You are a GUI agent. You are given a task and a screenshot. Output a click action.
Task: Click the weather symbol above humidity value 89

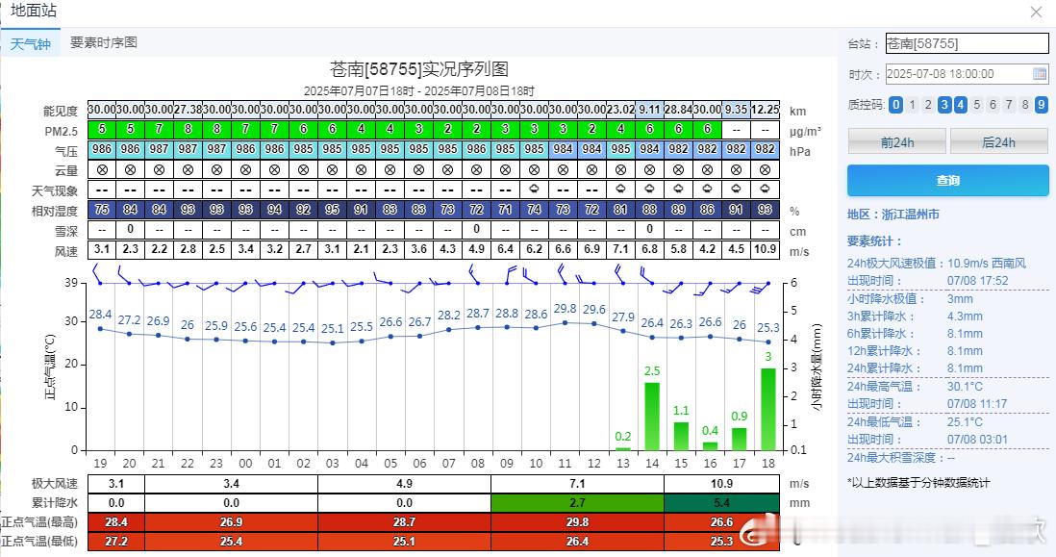678,190
